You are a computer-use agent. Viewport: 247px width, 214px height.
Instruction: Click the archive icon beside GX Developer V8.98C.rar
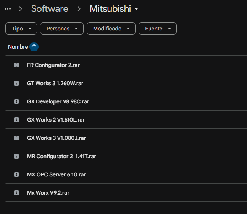16,101
